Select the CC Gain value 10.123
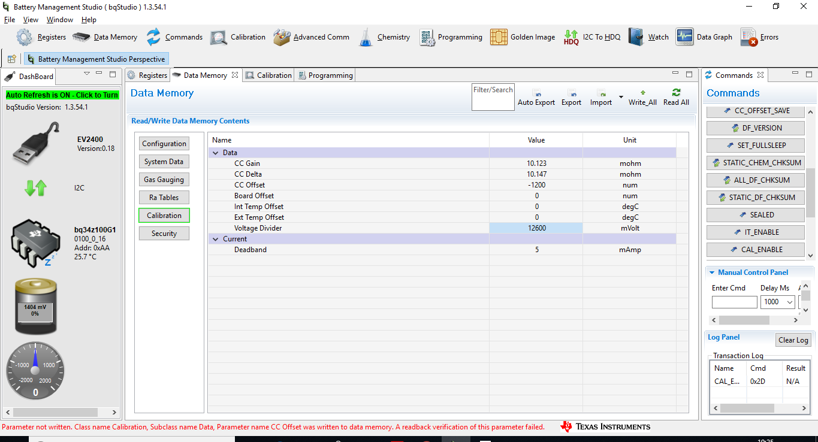 (x=536, y=164)
